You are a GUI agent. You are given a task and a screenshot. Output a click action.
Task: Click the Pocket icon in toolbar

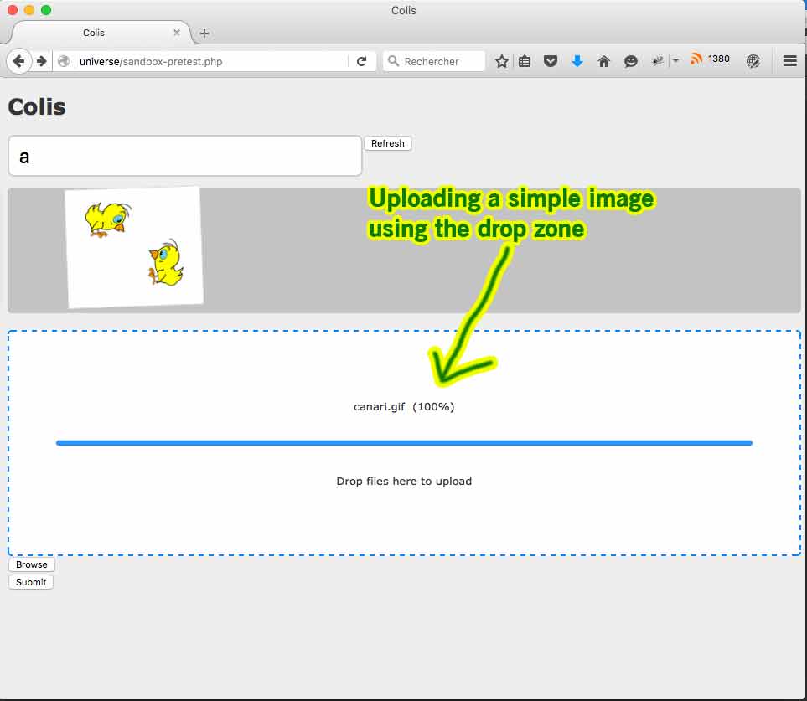[551, 61]
